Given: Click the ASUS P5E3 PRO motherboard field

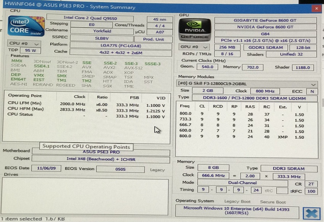Looking at the screenshot, I should click(101, 152).
